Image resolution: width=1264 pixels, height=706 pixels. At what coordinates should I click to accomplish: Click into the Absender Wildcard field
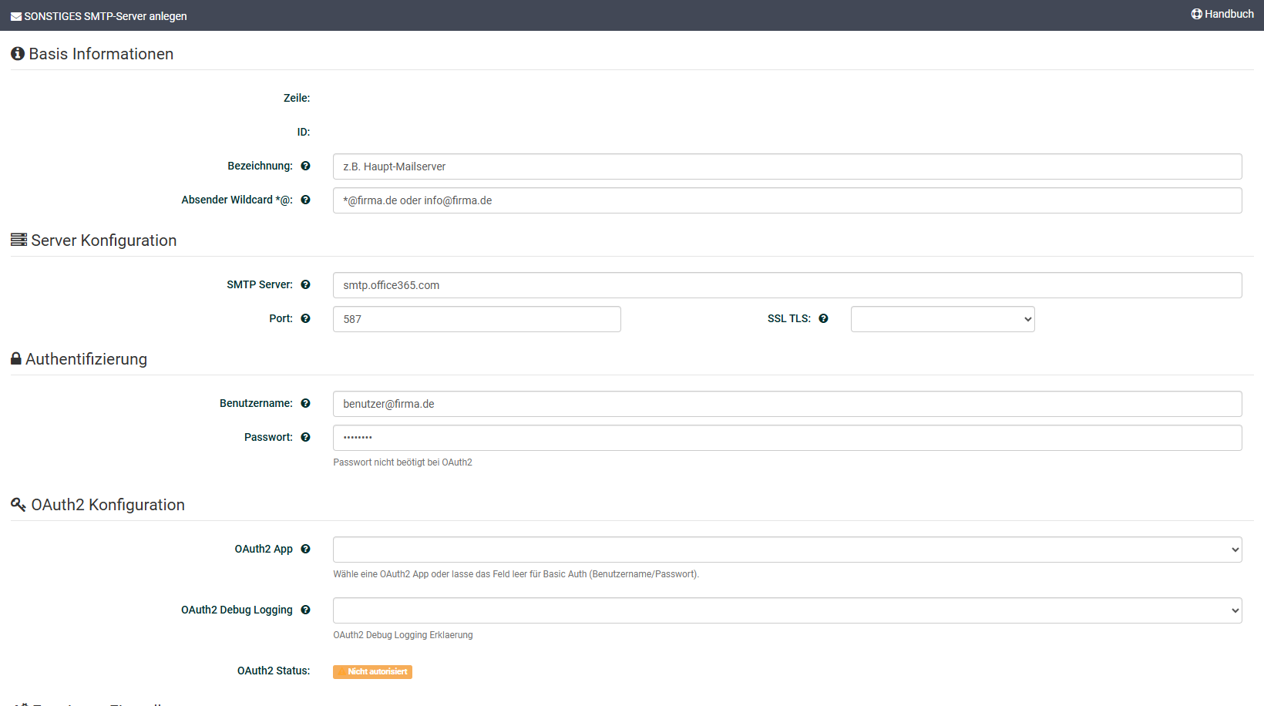coord(786,200)
